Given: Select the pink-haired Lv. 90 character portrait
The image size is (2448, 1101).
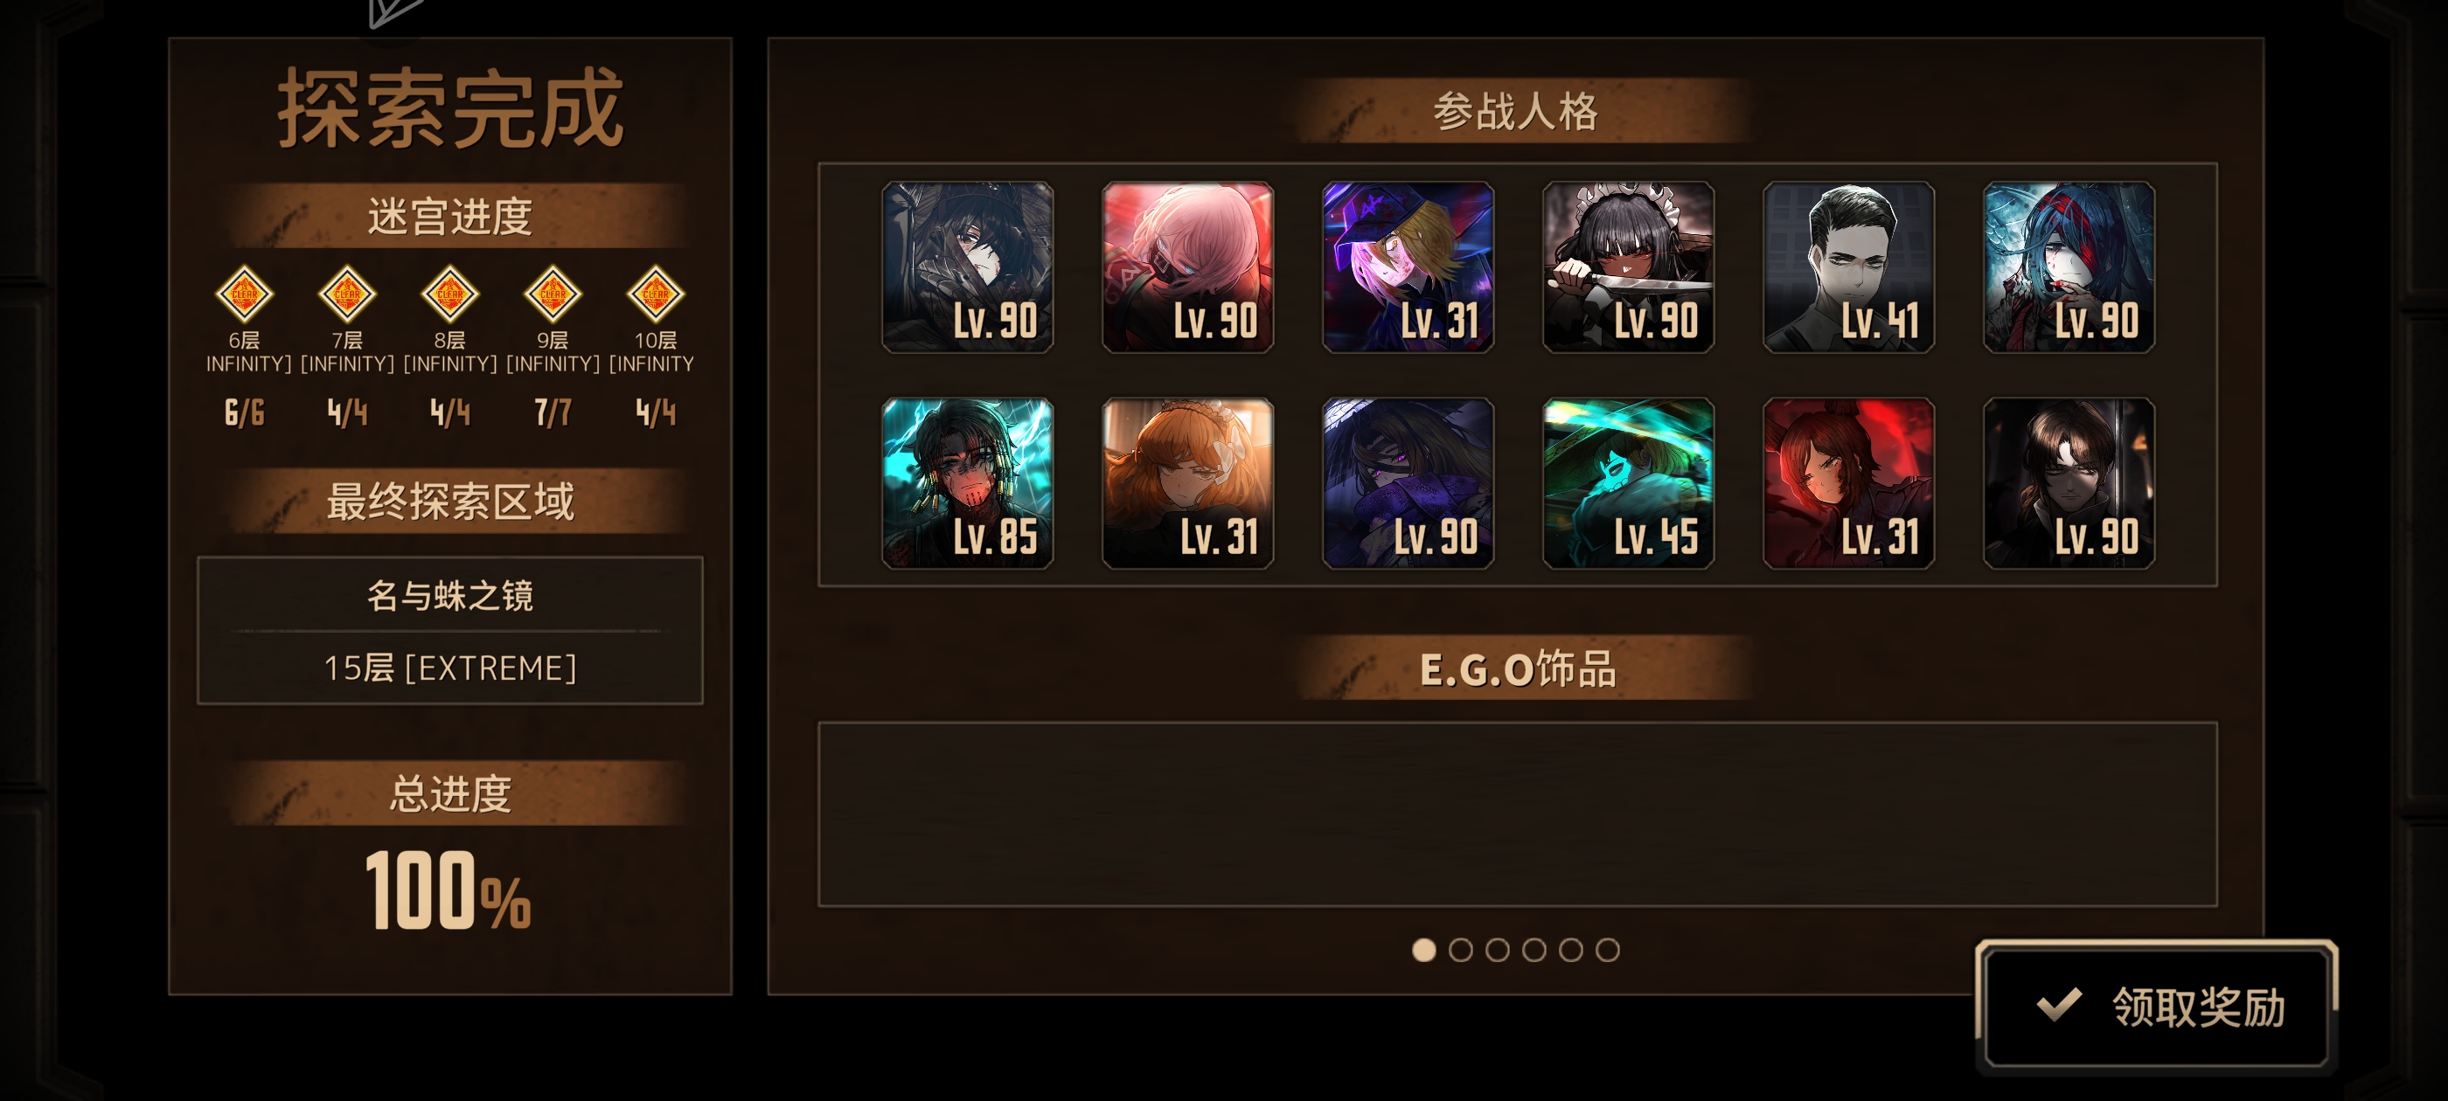Looking at the screenshot, I should click(x=1187, y=267).
